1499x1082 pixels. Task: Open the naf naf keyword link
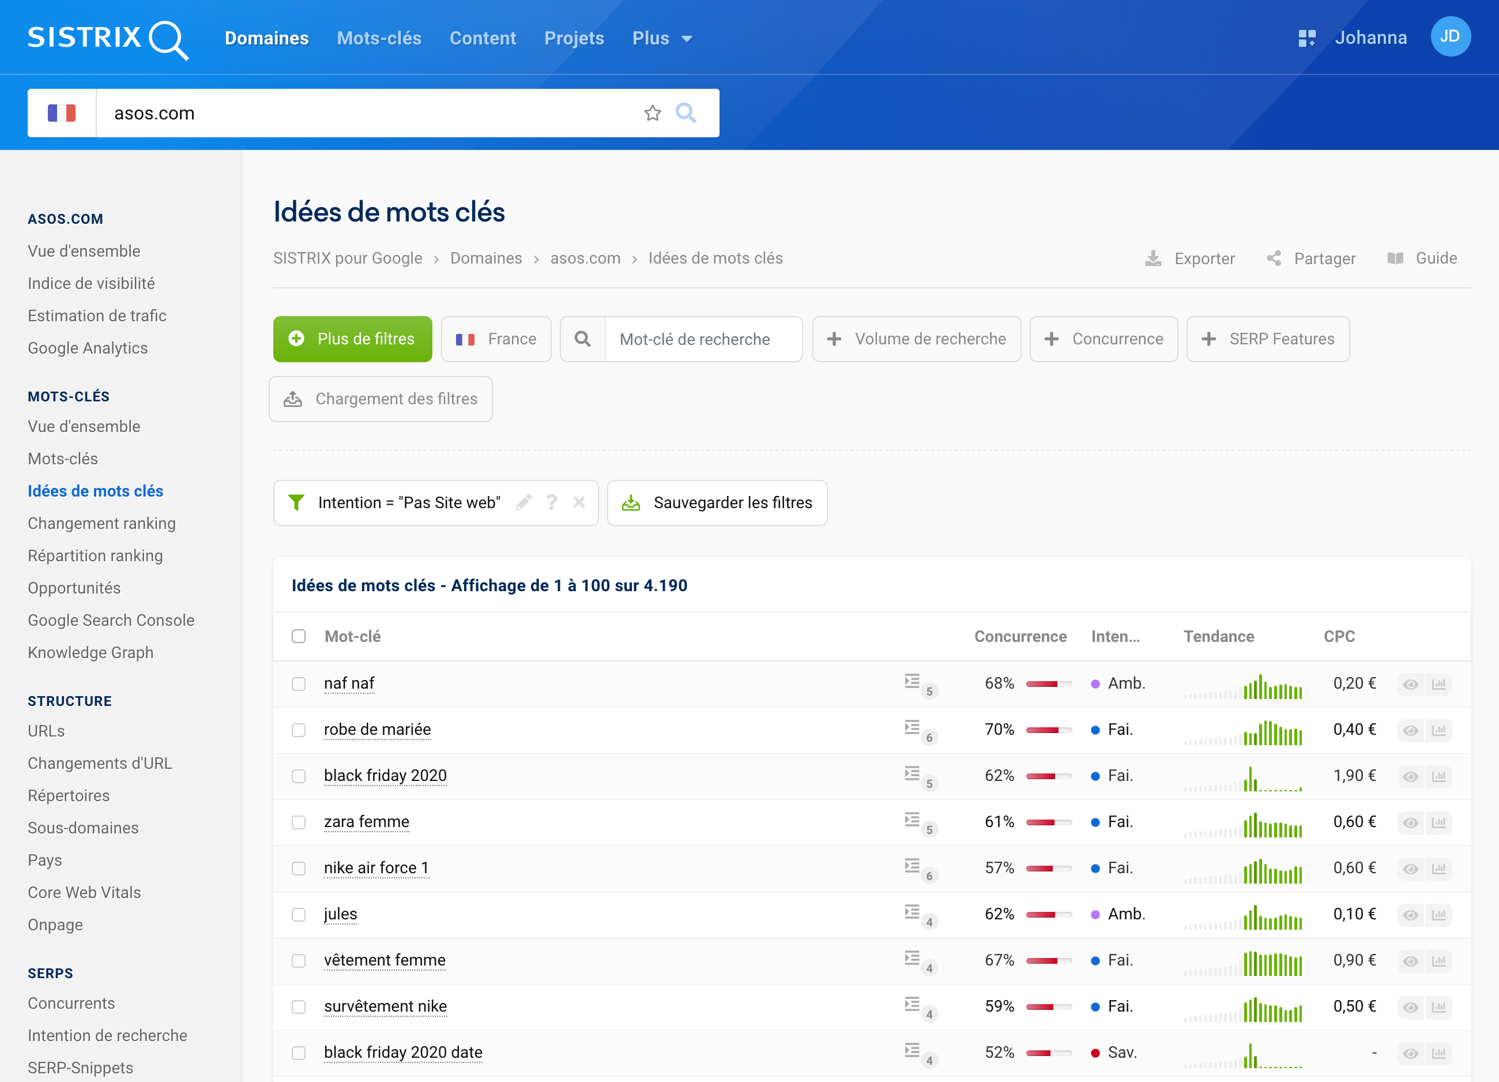pyautogui.click(x=349, y=683)
